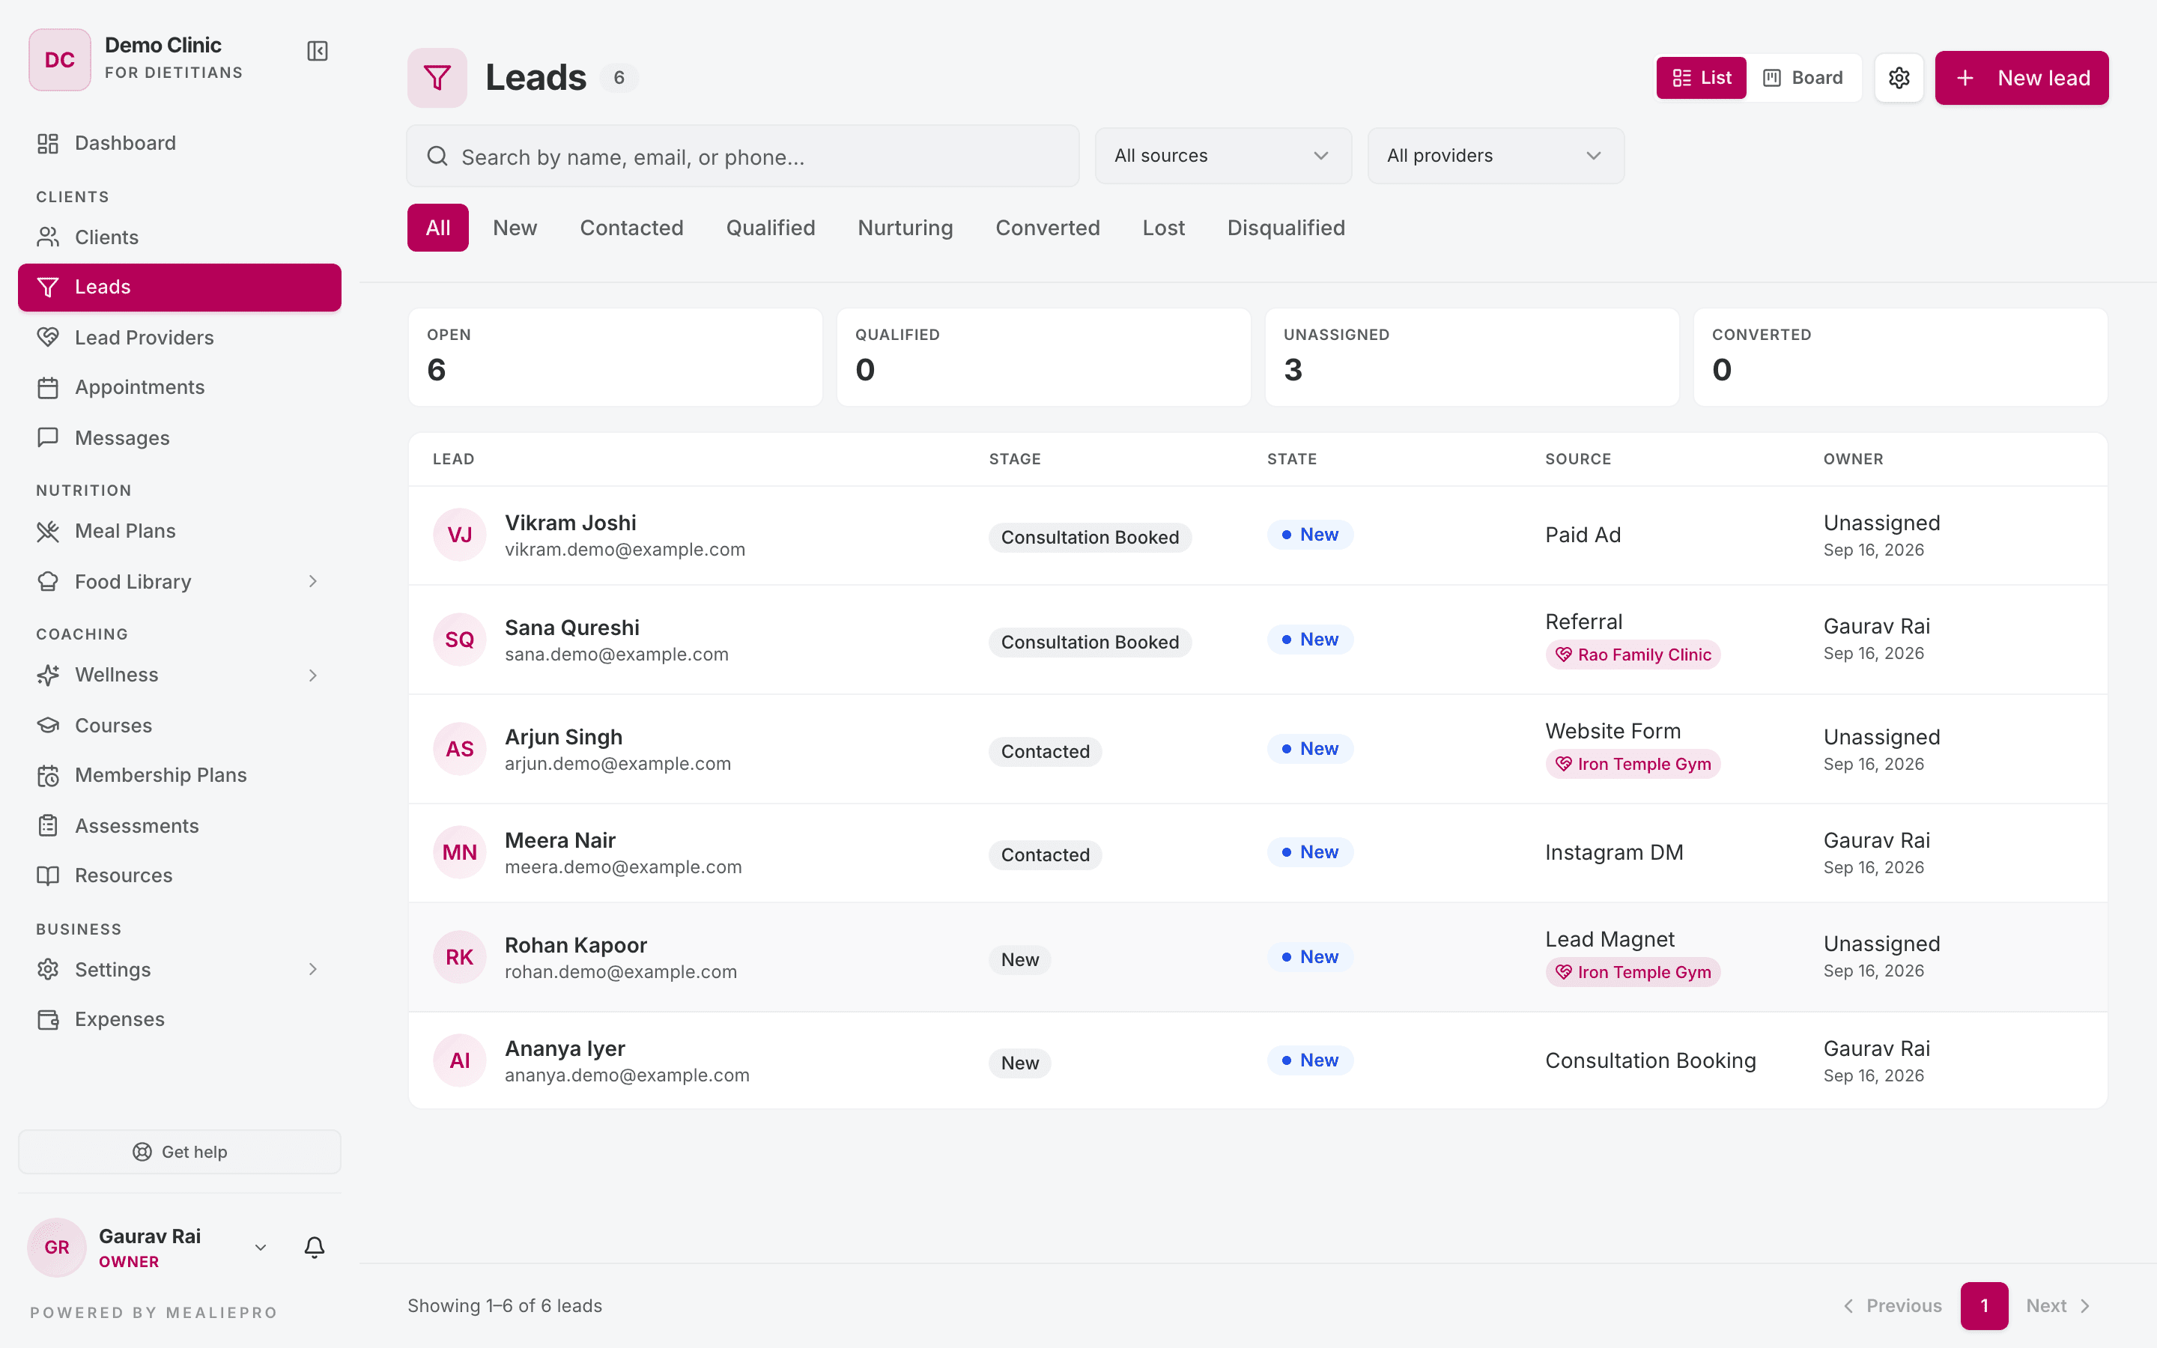Open Ananya Iyer's lead entry
2157x1348 pixels.
coord(1258,1060)
